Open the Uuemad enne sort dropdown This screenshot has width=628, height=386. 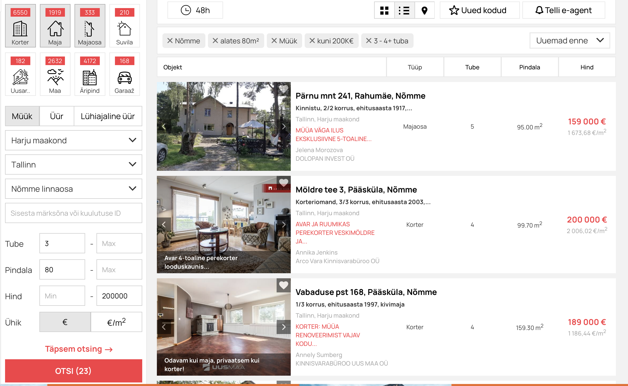pyautogui.click(x=570, y=40)
